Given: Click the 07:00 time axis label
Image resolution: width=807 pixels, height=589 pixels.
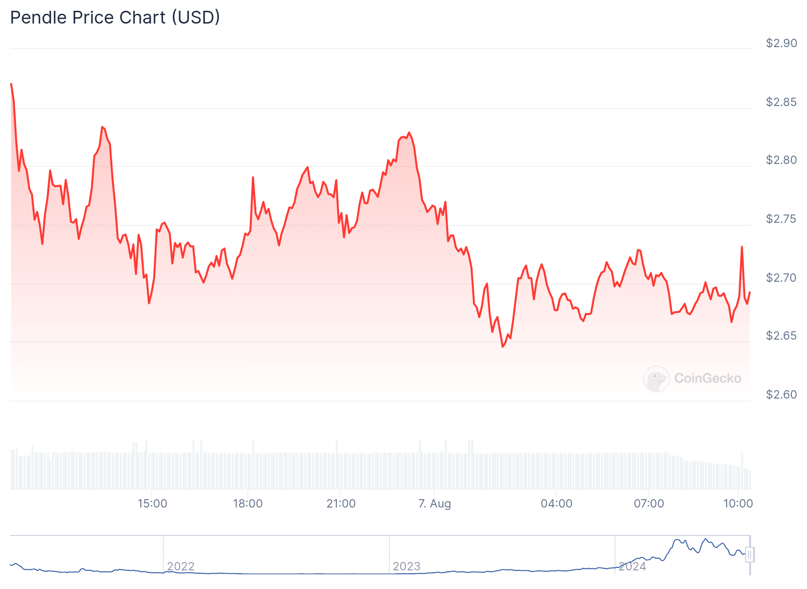Looking at the screenshot, I should (x=648, y=504).
